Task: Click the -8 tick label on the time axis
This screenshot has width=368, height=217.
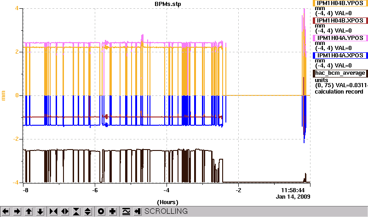Action: click(25, 190)
